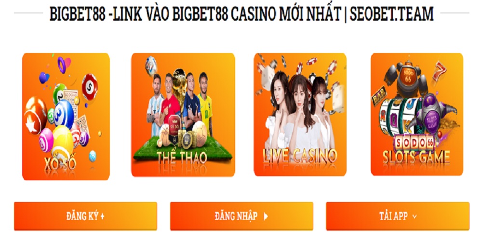Screen dimensions: 482x241
Task: Open the Xổ Số lottery game tile
Action: 66,117
